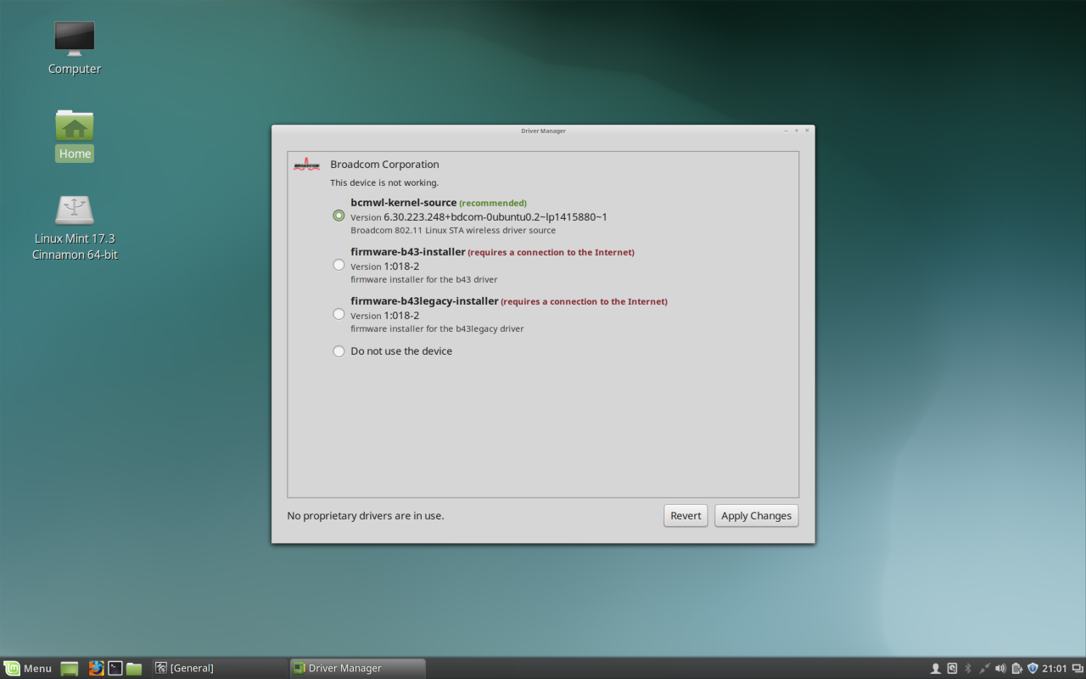The width and height of the screenshot is (1086, 679).
Task: Click the window list tray icon
Action: click(1078, 669)
